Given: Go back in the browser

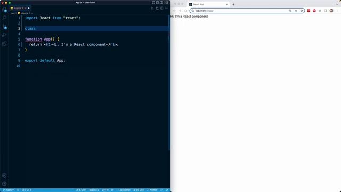Looking at the screenshot, I should click(174, 11).
